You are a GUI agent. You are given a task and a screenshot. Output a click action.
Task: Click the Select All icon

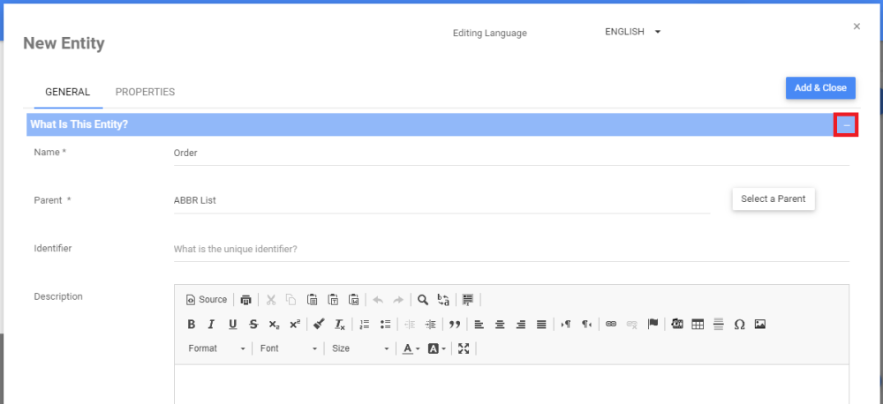coord(467,300)
